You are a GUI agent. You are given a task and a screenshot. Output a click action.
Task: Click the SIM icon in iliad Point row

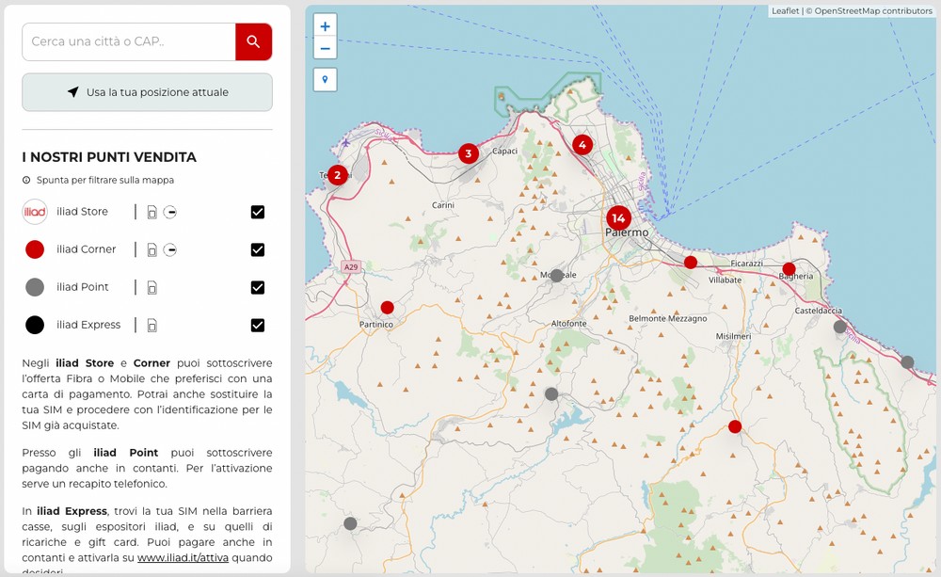click(x=152, y=288)
